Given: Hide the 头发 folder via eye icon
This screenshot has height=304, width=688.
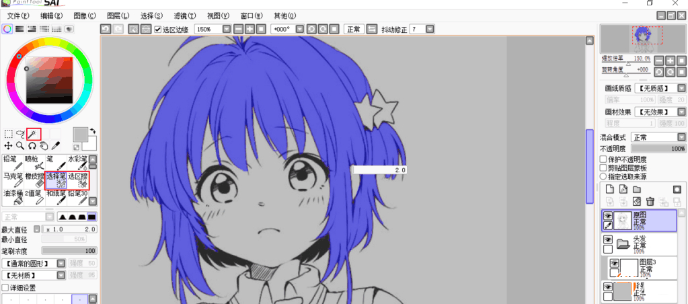Looking at the screenshot, I should (x=608, y=239).
